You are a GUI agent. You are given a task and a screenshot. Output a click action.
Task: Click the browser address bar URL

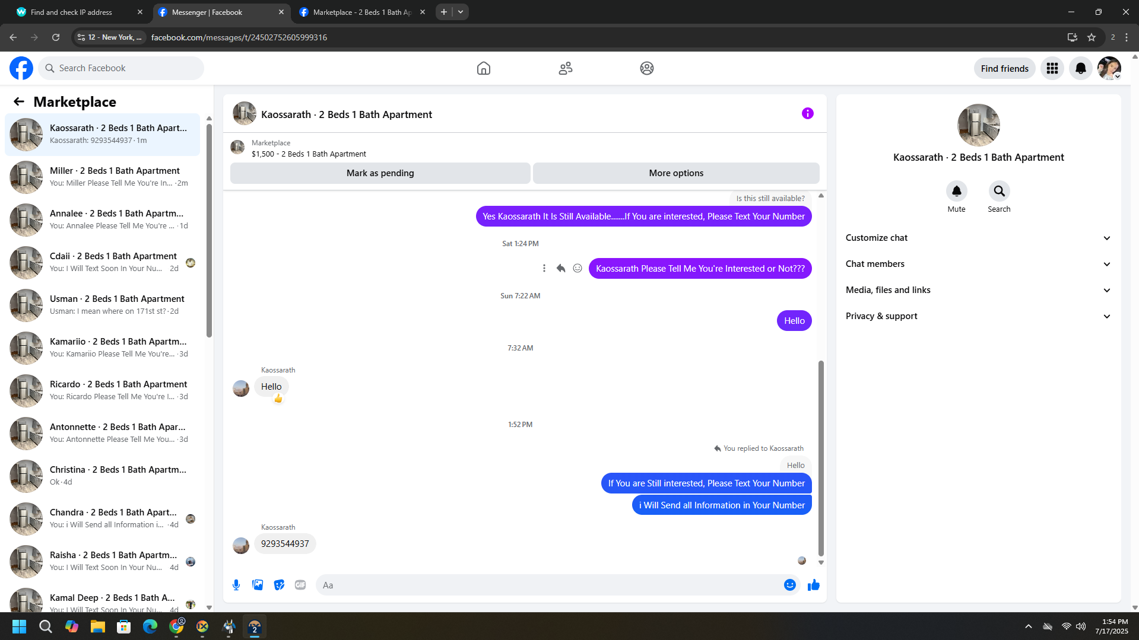239,37
